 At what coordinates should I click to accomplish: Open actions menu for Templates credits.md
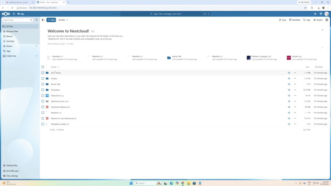pyautogui.click(x=295, y=124)
